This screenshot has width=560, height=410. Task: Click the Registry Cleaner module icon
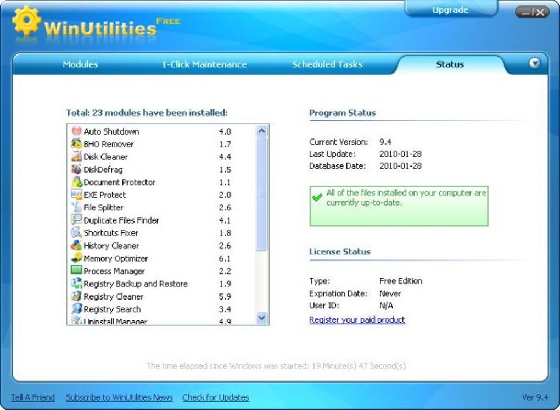pos(76,296)
